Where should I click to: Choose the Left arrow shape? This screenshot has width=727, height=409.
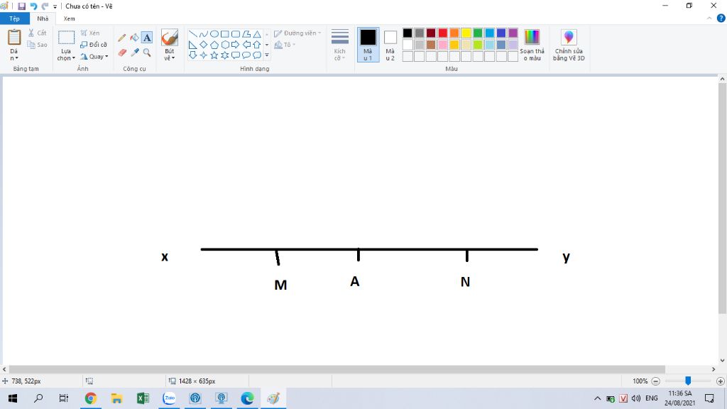[x=246, y=45]
